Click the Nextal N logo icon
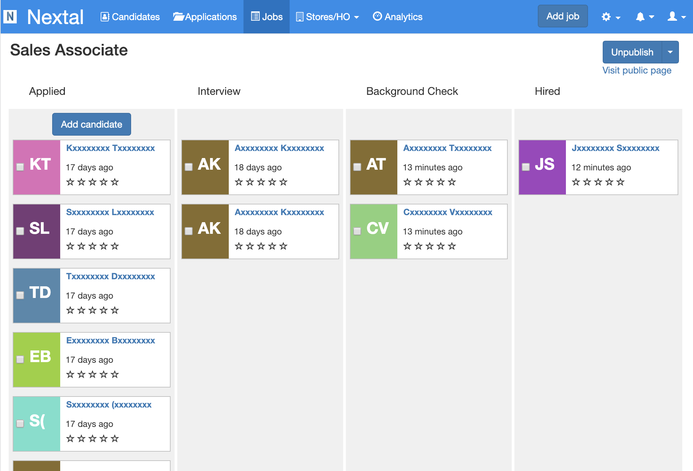This screenshot has height=471, width=693. 10,16
